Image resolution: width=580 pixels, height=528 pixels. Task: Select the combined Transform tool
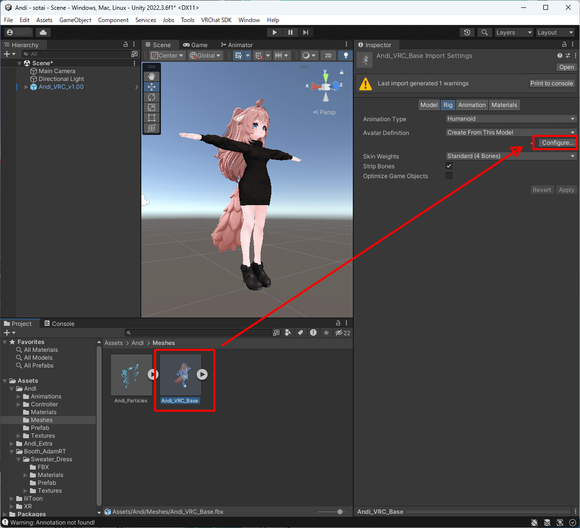pyautogui.click(x=151, y=129)
